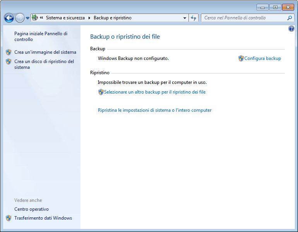Viewport: 298px width, 232px height.
Task: Select the Sistema e sicurezza breadcrumb
Action: click(x=65, y=18)
